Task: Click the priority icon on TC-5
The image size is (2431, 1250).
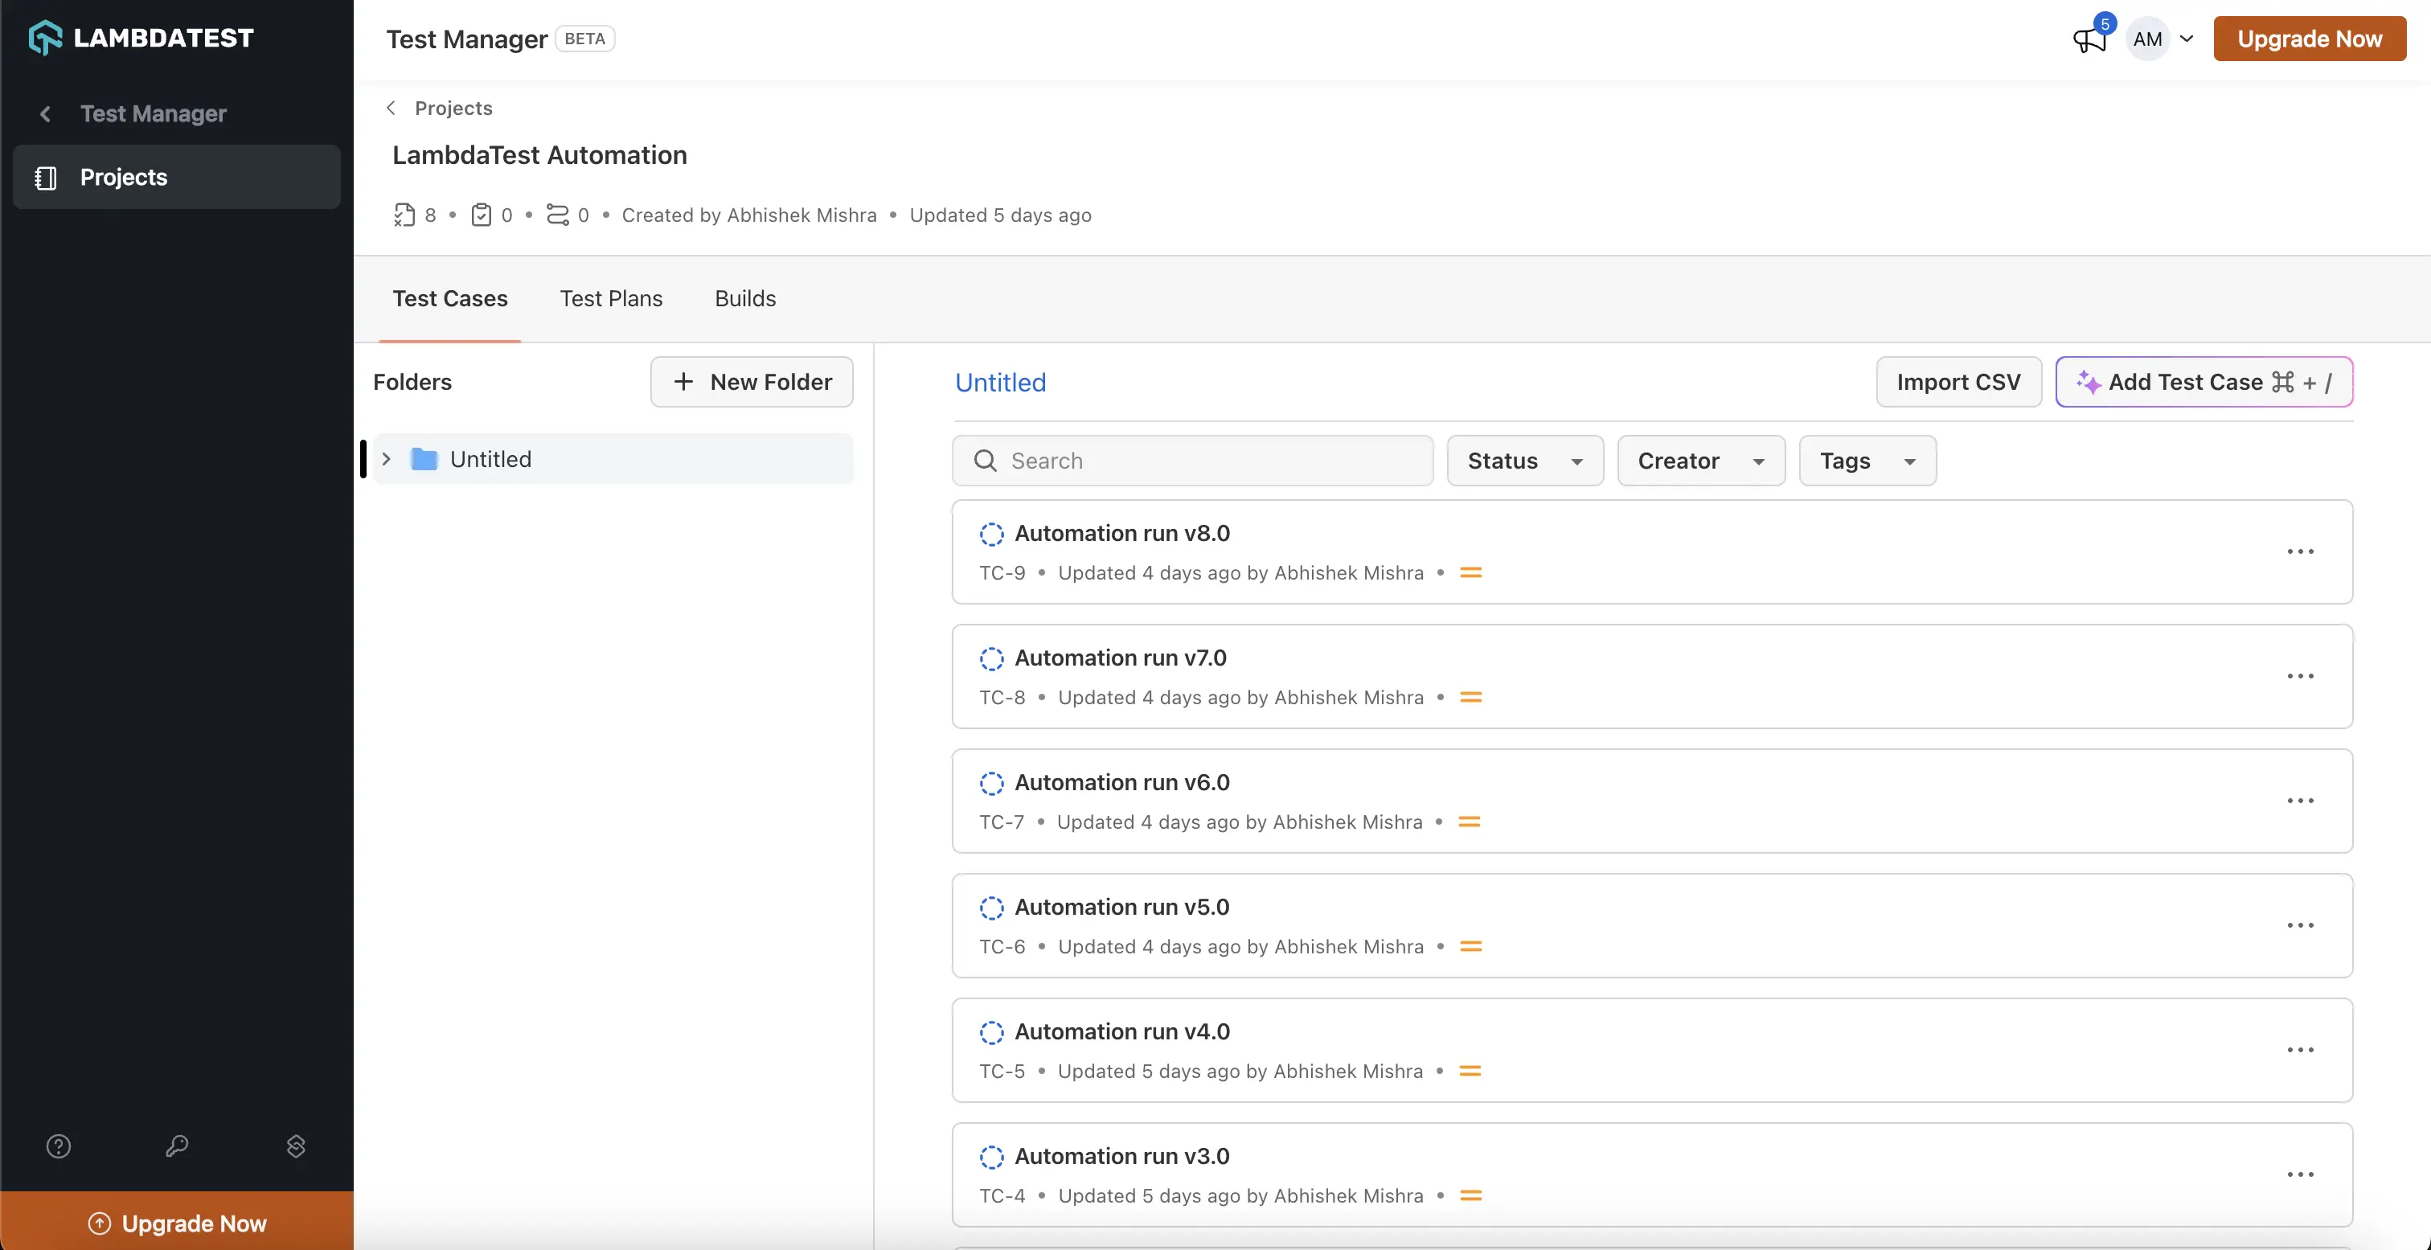Action: click(x=1470, y=1071)
